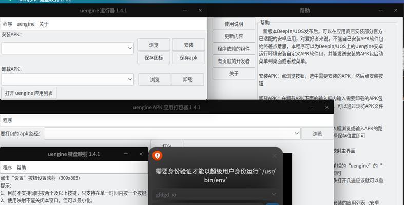Click the uengine 键盘映射 1.4.1 title bar
This screenshot has width=404, height=205.
click(x=74, y=154)
